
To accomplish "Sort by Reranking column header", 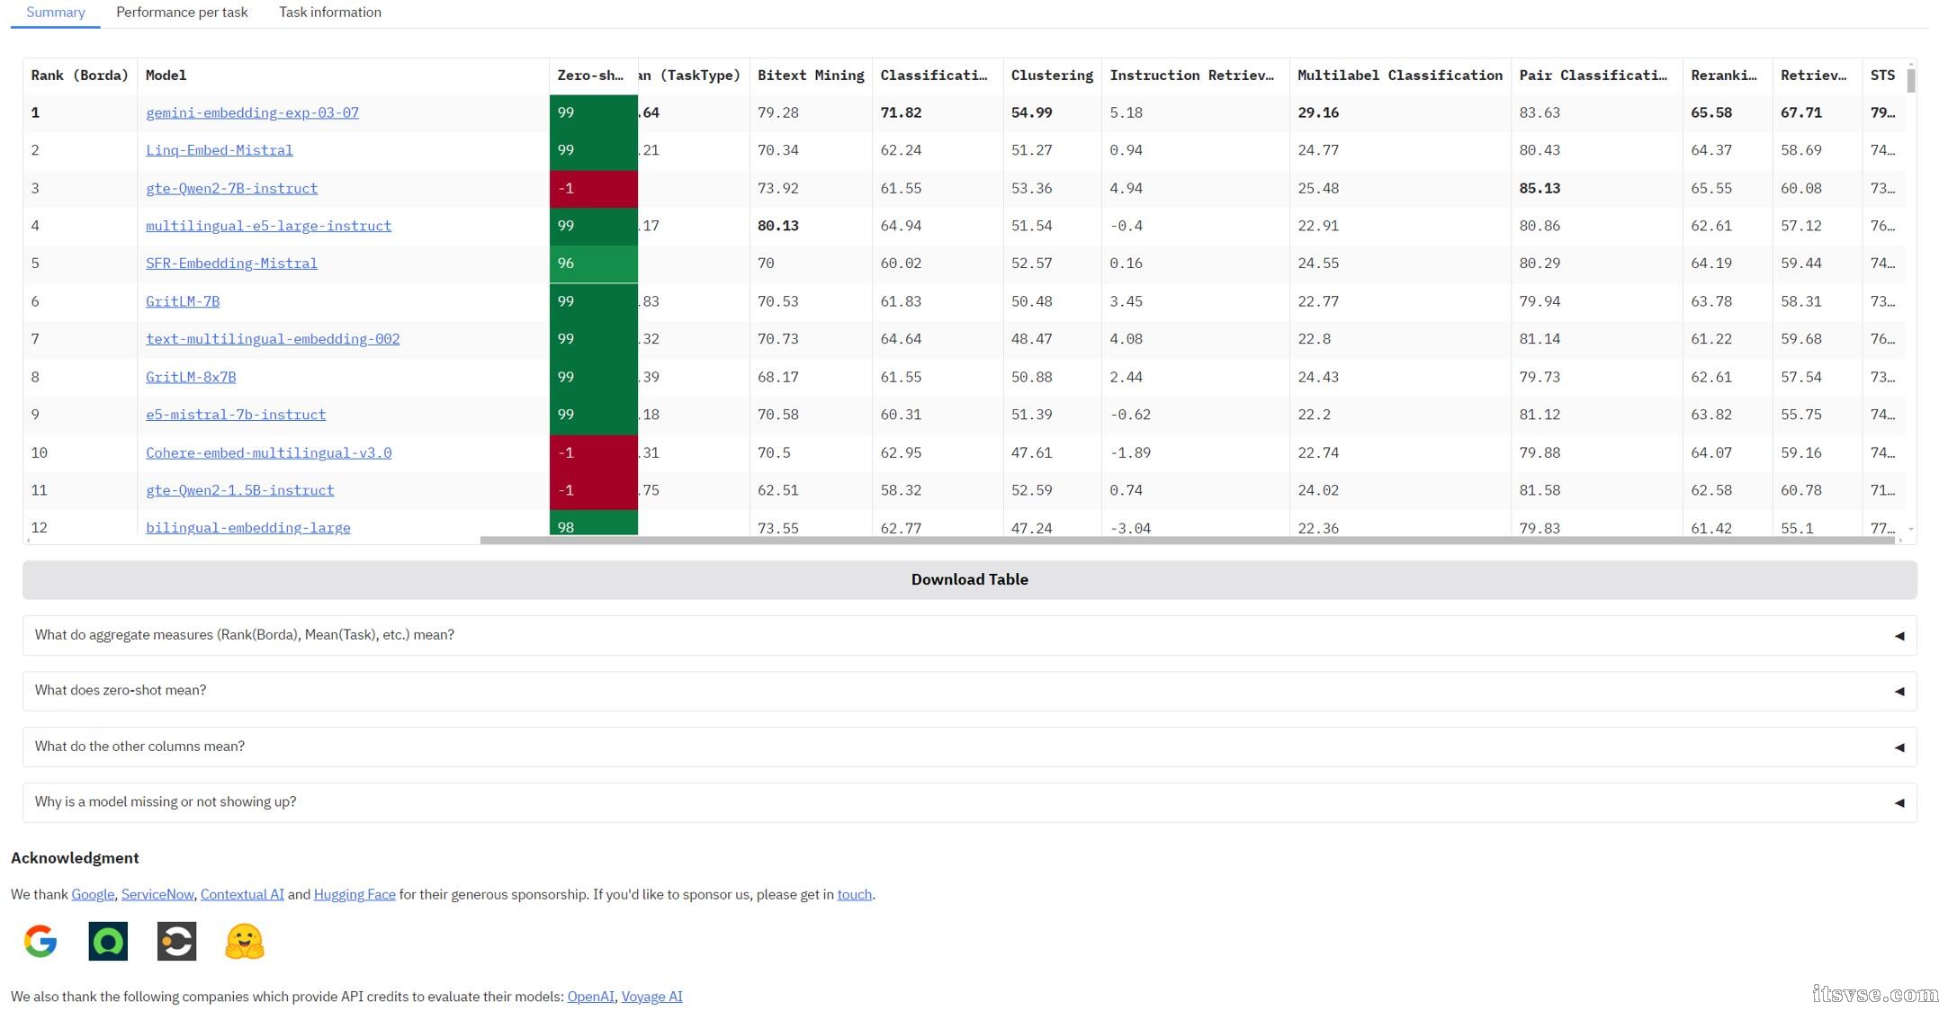I will tap(1728, 76).
